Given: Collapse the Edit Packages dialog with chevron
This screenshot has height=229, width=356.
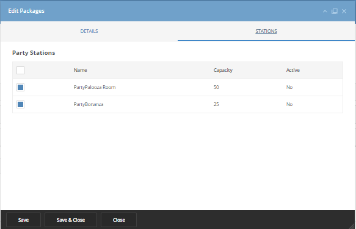Looking at the screenshot, I should (x=325, y=11).
